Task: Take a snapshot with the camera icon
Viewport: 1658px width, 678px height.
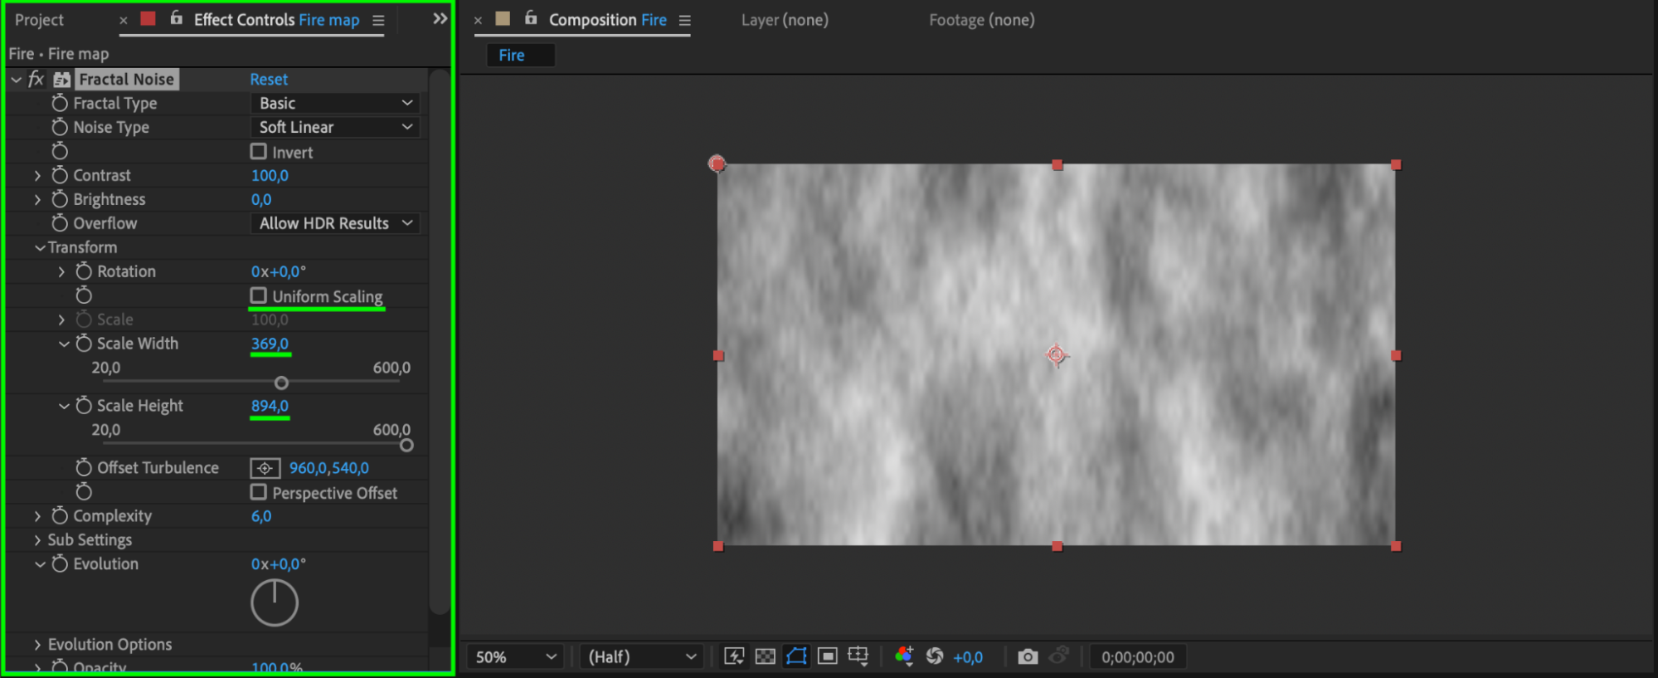Action: point(1028,656)
